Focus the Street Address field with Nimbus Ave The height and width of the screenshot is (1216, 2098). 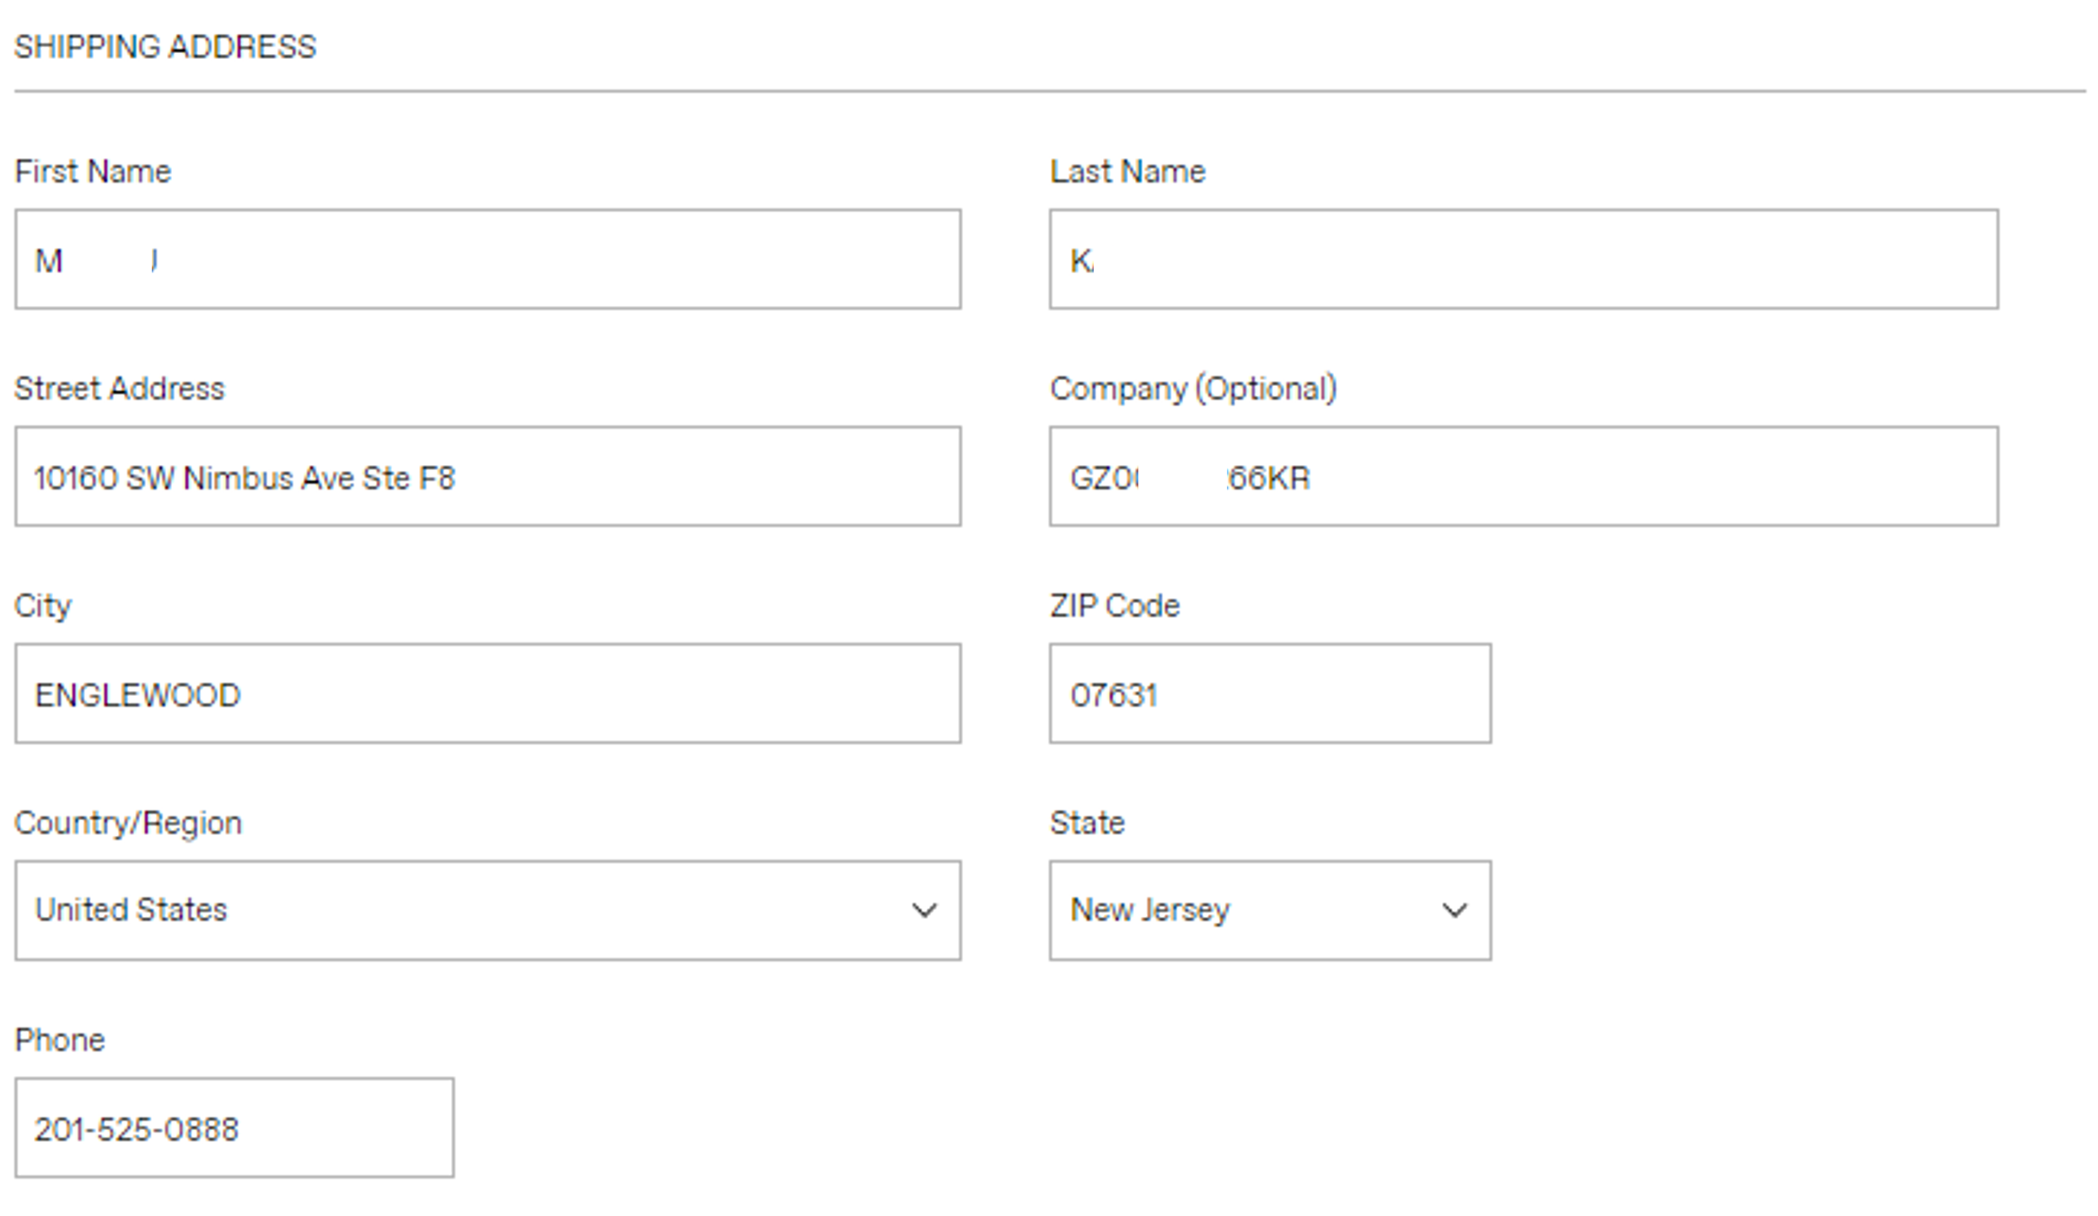click(487, 477)
